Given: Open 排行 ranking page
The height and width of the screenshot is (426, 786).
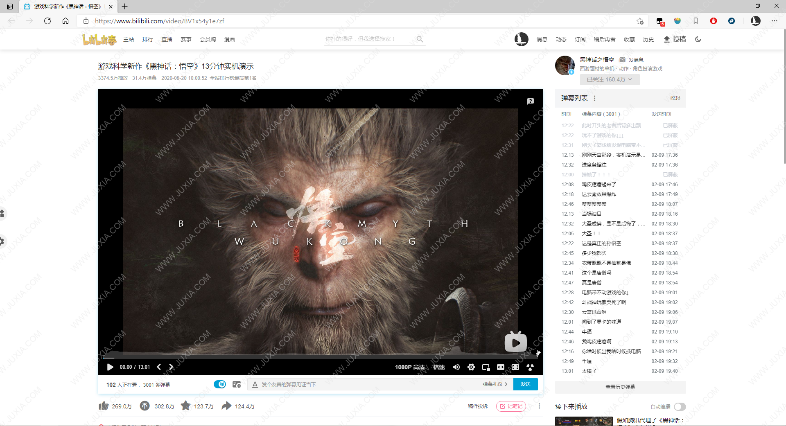Looking at the screenshot, I should (x=148, y=39).
